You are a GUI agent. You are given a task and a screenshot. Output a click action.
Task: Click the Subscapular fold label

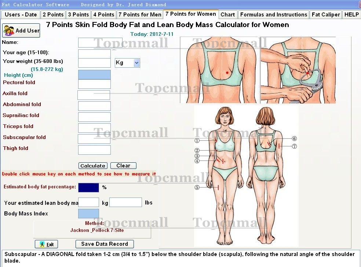pyautogui.click(x=25, y=137)
